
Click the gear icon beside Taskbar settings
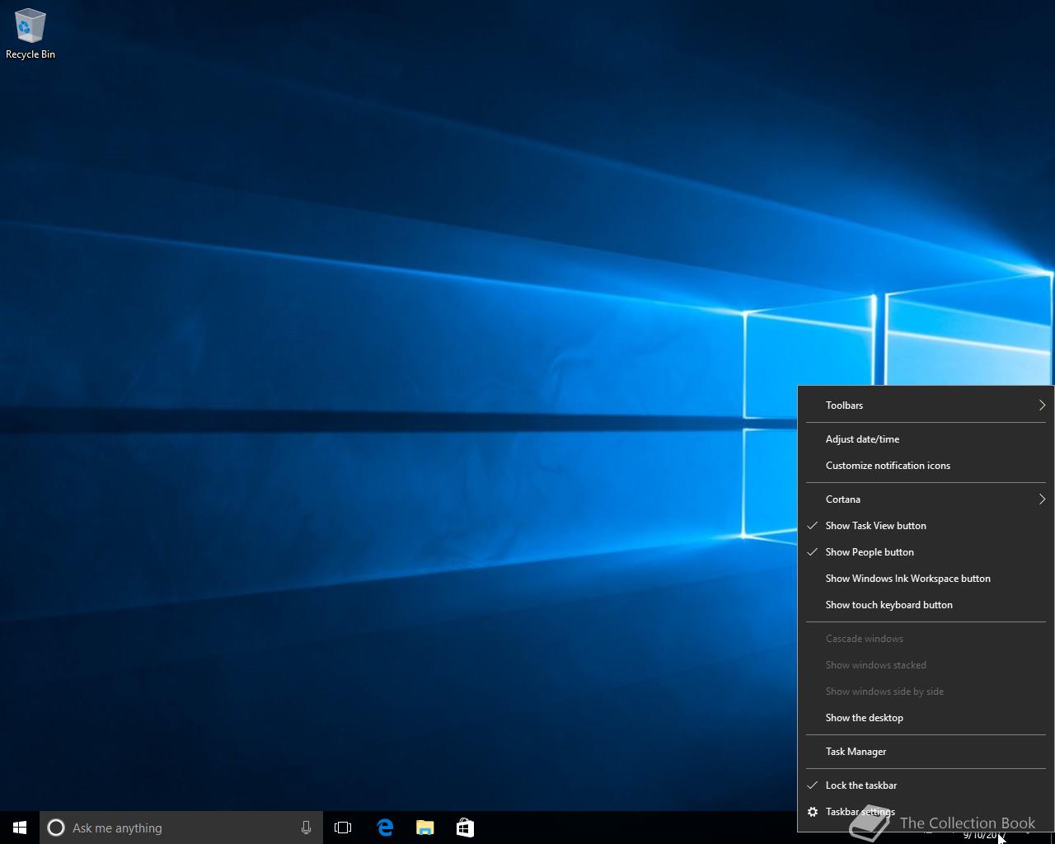(x=813, y=812)
